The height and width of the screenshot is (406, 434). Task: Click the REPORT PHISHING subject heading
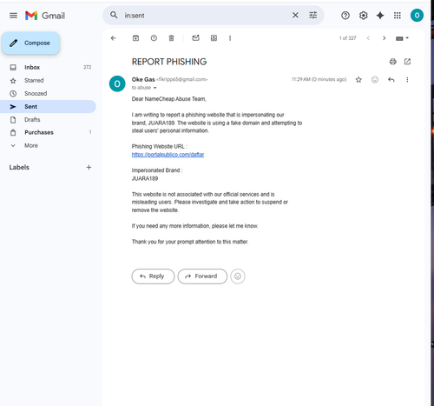click(169, 62)
